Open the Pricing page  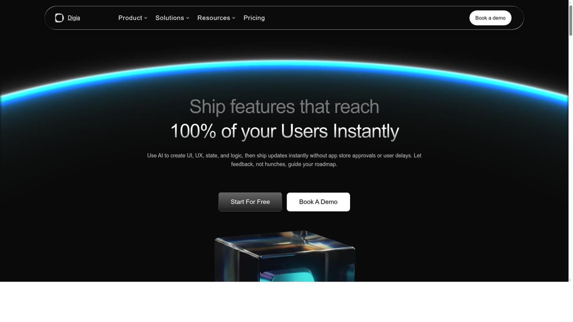(x=254, y=18)
